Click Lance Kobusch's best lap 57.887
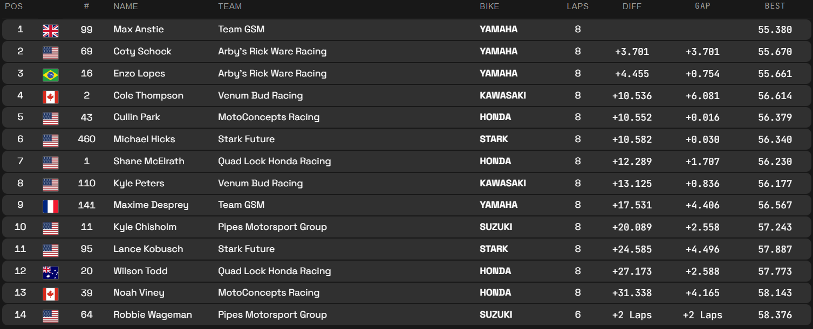Image resolution: width=813 pixels, height=329 pixels. [775, 249]
